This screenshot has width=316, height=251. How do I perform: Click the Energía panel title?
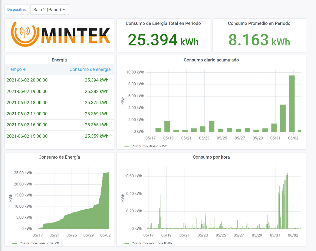pyautogui.click(x=59, y=60)
